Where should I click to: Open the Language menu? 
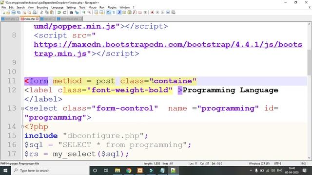pyautogui.click(x=57, y=8)
